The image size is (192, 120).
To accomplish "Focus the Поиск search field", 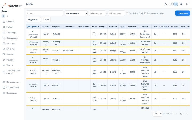I will [45, 13].
